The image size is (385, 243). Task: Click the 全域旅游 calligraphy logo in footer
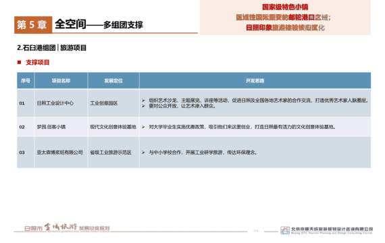[61, 227]
